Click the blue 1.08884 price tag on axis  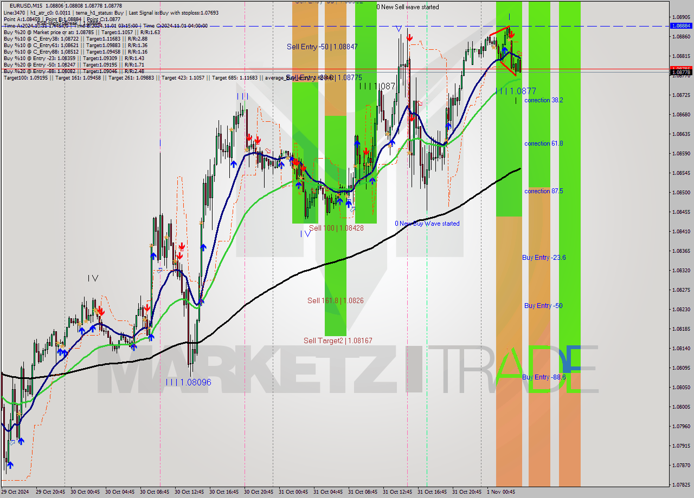coord(681,25)
